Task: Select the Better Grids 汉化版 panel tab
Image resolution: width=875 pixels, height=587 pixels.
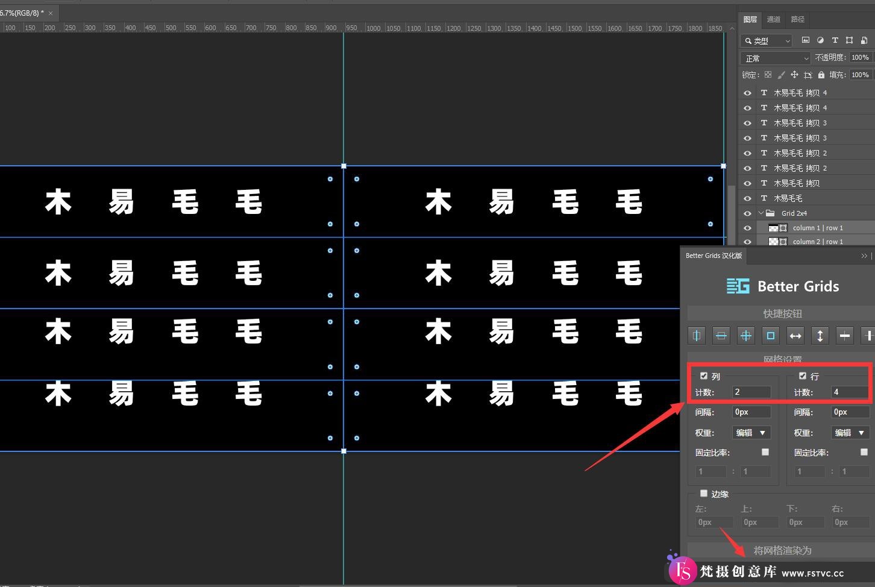Action: coord(713,256)
